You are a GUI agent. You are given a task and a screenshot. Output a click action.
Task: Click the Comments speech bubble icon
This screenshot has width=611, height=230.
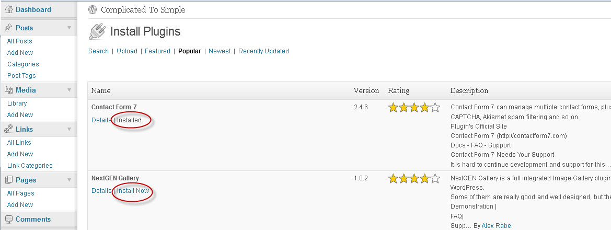pos(8,219)
